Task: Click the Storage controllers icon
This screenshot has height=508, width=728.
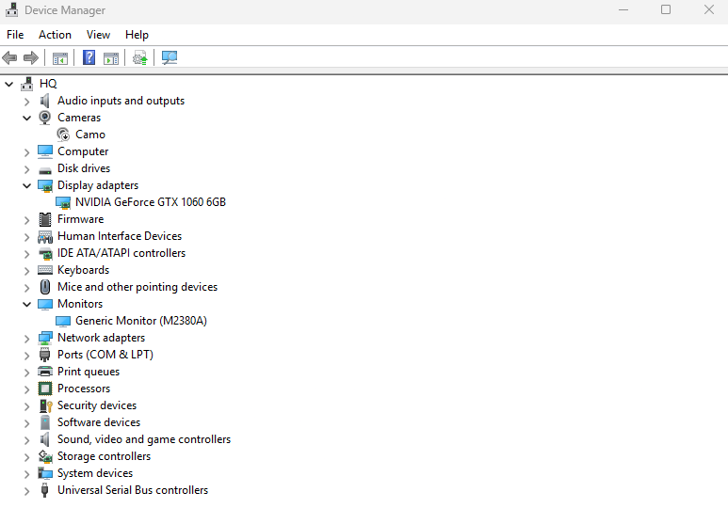Action: [45, 456]
